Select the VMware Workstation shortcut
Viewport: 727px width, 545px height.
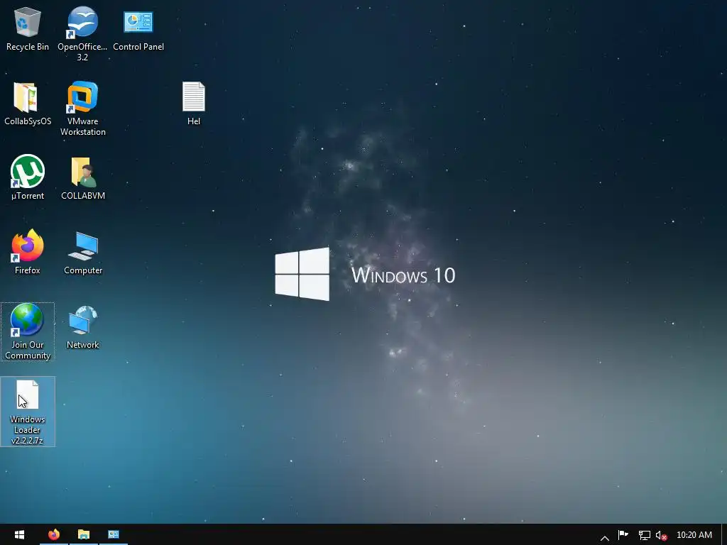click(x=82, y=108)
